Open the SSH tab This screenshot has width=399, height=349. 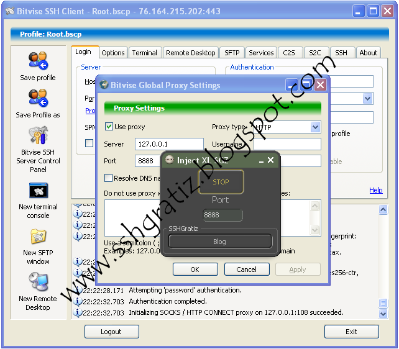pyautogui.click(x=341, y=53)
